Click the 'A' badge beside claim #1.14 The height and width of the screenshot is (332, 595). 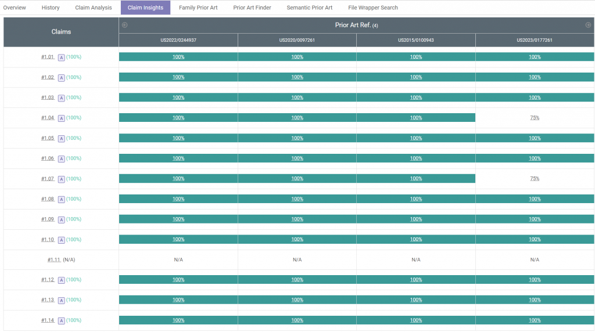coord(61,321)
